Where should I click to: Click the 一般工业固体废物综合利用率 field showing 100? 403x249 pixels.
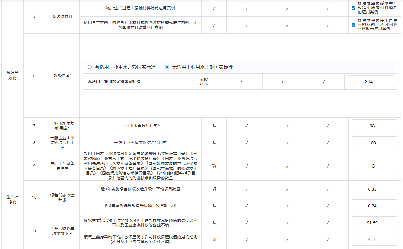pyautogui.click(x=374, y=143)
